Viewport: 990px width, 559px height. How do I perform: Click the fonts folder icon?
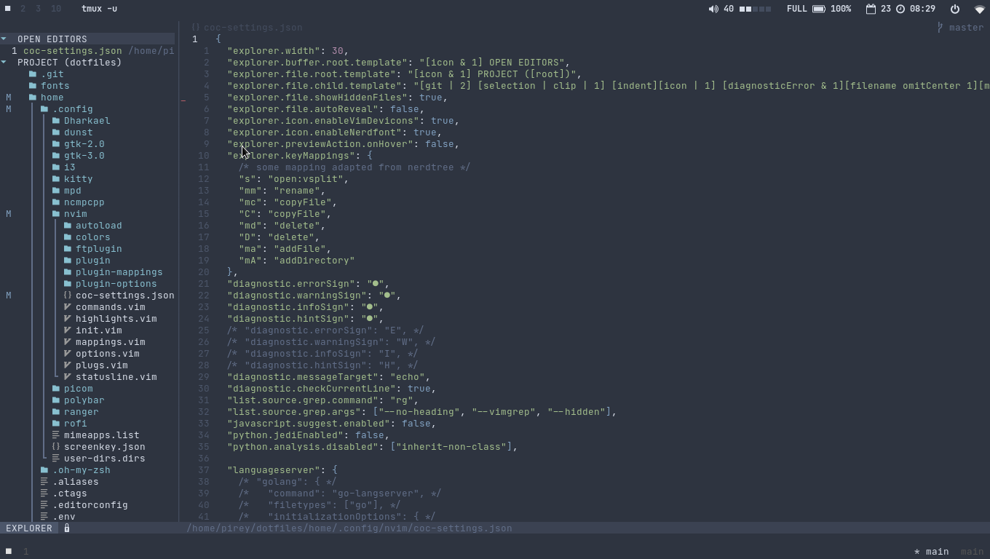(33, 86)
